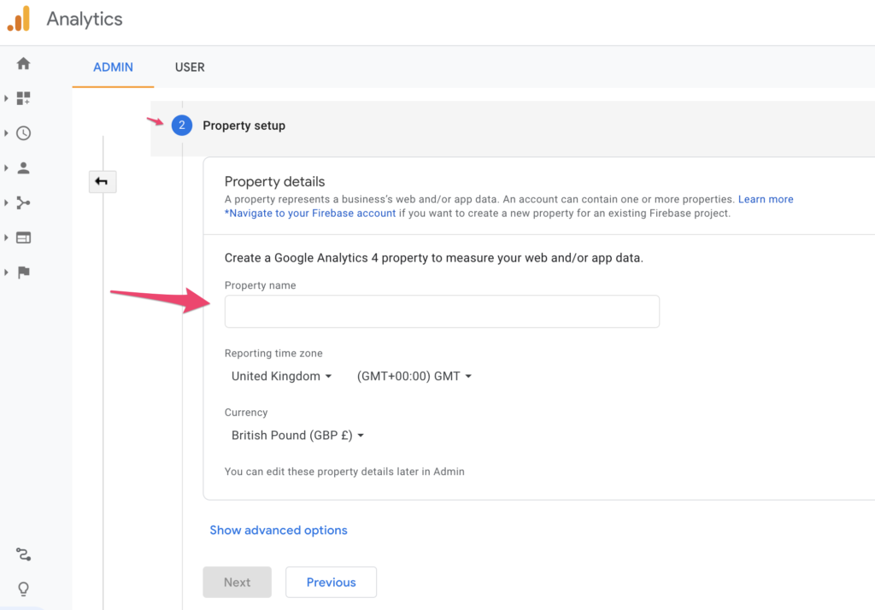The image size is (875, 610).
Task: Click Show advanced options link
Action: [x=279, y=531]
